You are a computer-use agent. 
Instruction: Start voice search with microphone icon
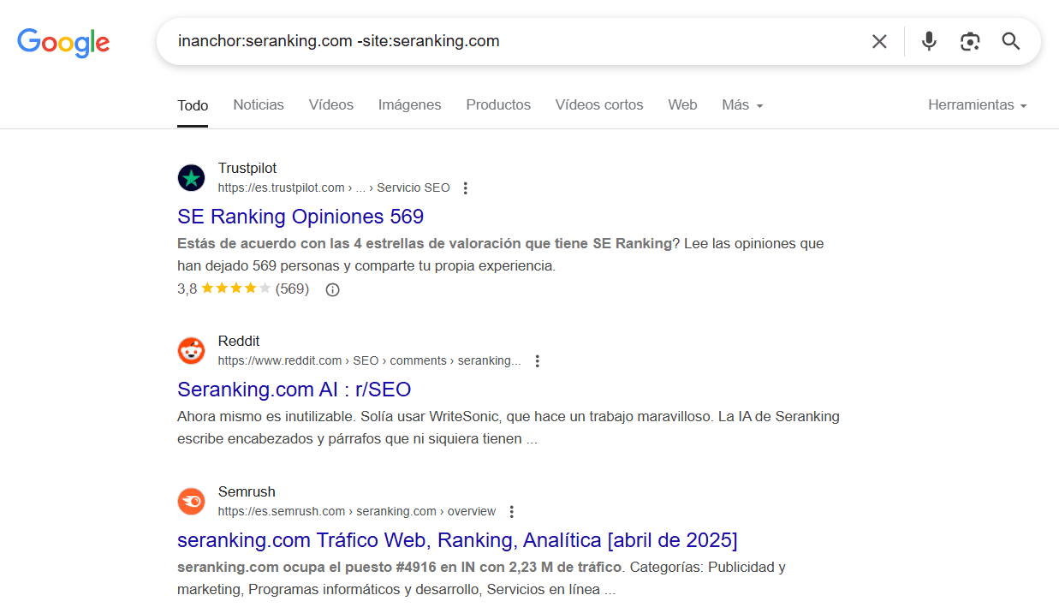(x=929, y=41)
